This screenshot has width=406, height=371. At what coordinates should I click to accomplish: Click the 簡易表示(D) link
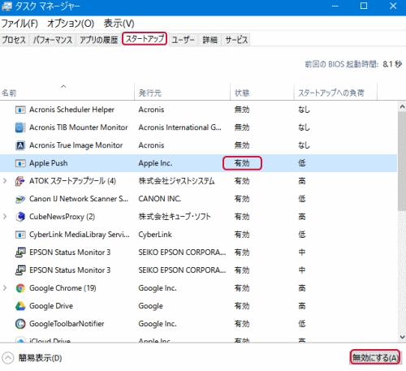click(x=40, y=358)
